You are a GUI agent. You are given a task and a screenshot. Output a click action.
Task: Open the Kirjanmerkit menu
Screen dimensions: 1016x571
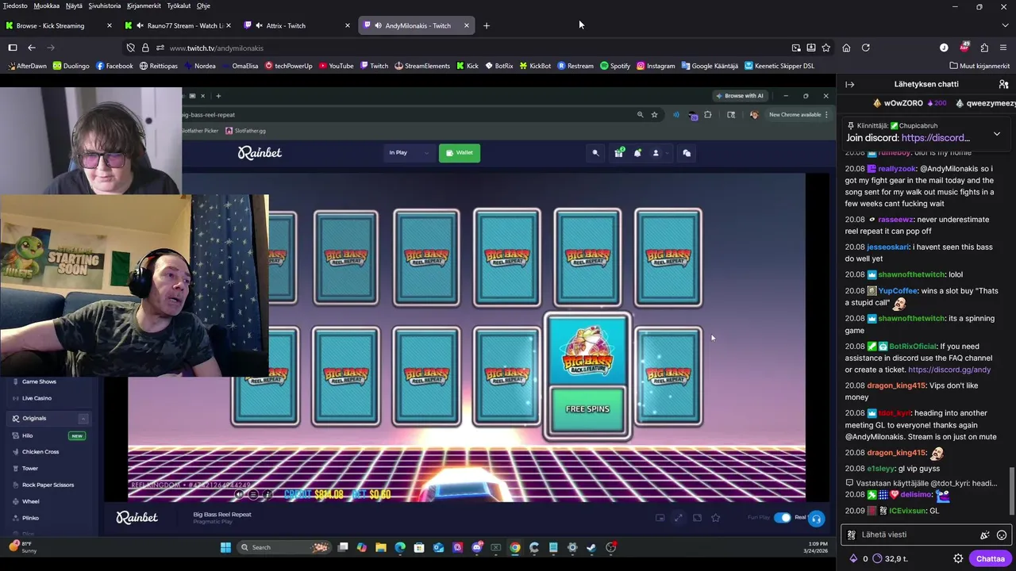tap(145, 6)
